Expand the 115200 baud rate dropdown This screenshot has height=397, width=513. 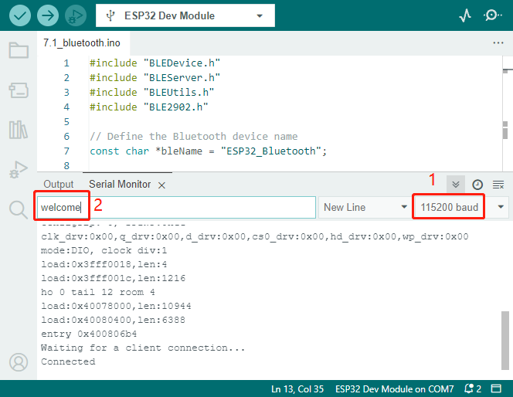coord(461,207)
